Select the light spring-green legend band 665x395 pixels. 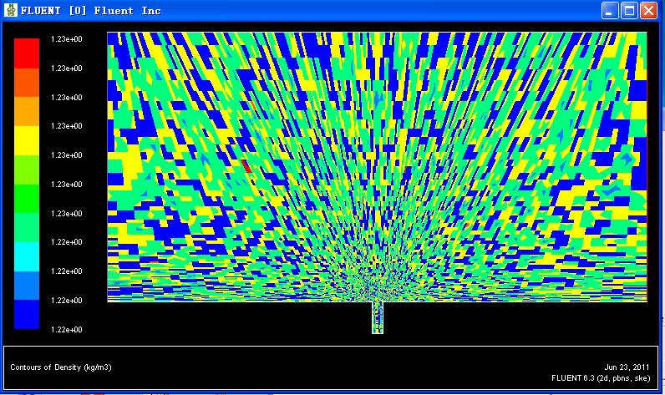[27, 228]
